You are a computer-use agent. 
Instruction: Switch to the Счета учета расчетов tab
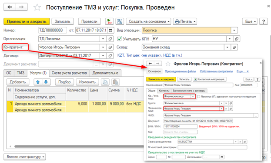tap(69, 73)
